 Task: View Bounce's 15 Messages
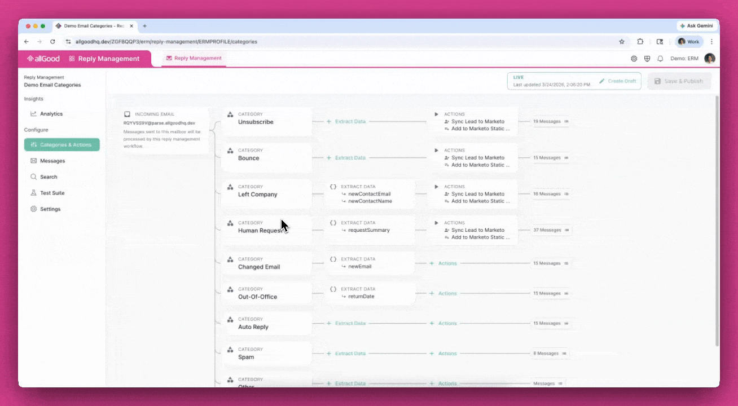[551, 158]
